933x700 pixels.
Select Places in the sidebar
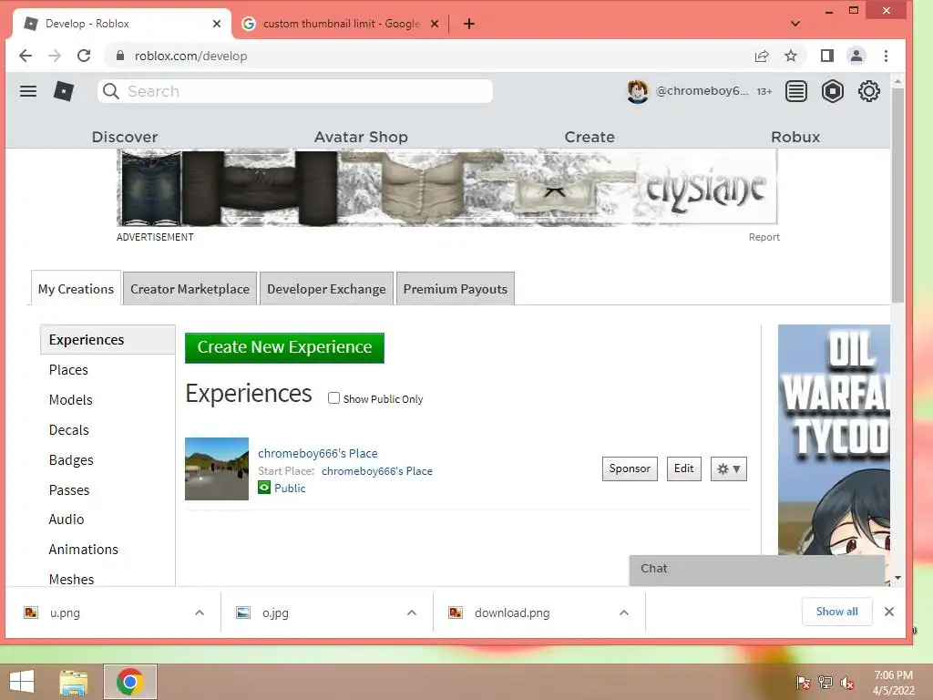pos(68,370)
